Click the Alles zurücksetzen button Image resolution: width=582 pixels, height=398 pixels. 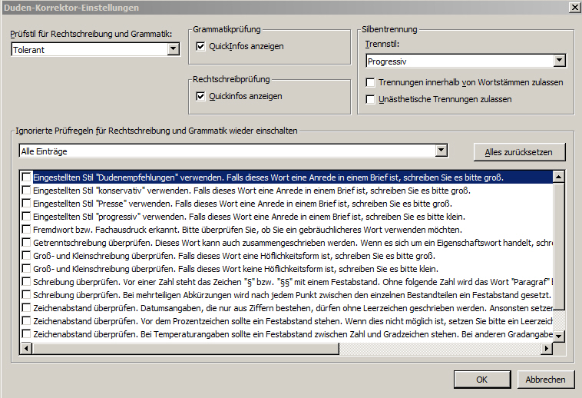[518, 152]
